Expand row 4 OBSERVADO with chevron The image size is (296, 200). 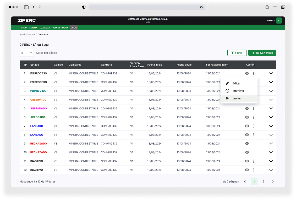(271, 100)
